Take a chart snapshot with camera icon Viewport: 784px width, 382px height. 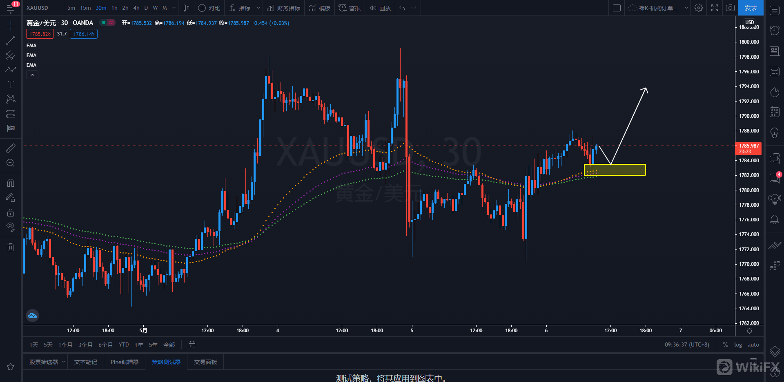click(730, 8)
